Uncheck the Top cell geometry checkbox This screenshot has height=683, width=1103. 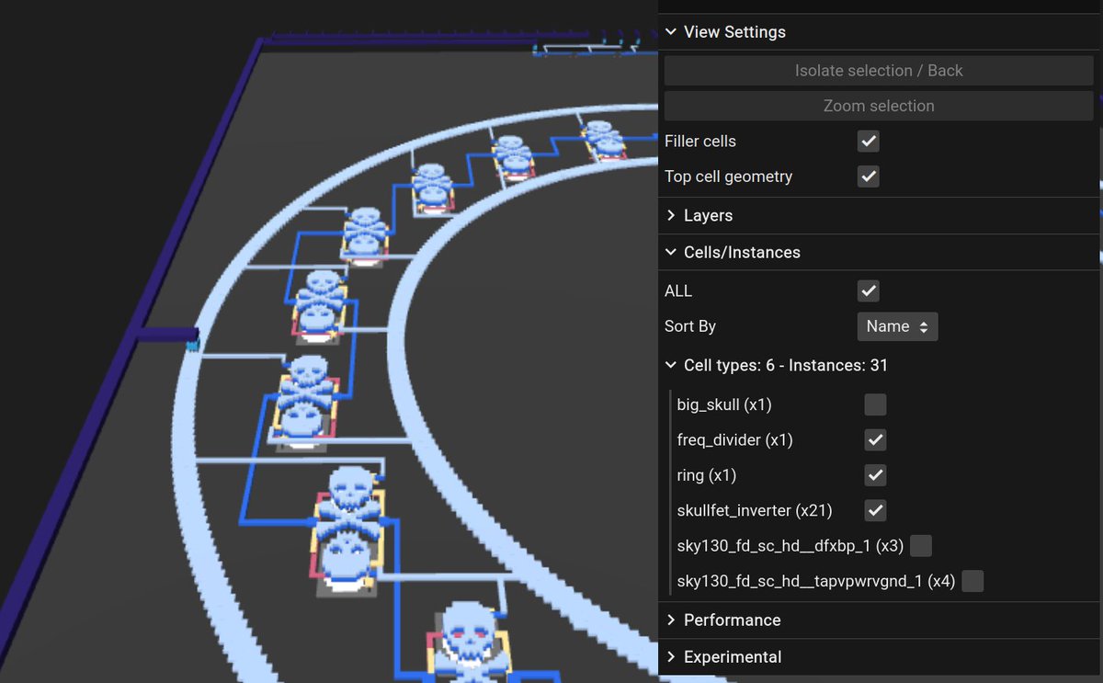[869, 176]
